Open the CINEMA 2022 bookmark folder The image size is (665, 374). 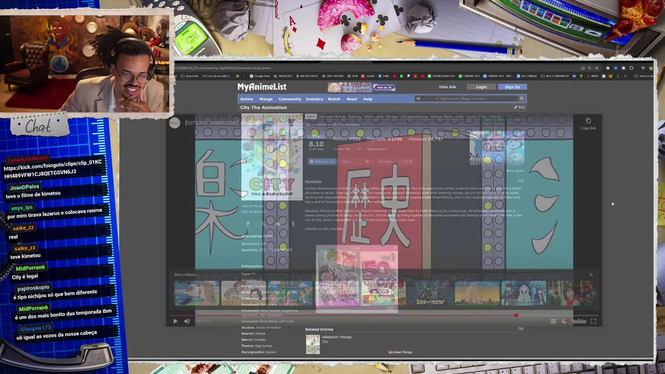pos(469,76)
